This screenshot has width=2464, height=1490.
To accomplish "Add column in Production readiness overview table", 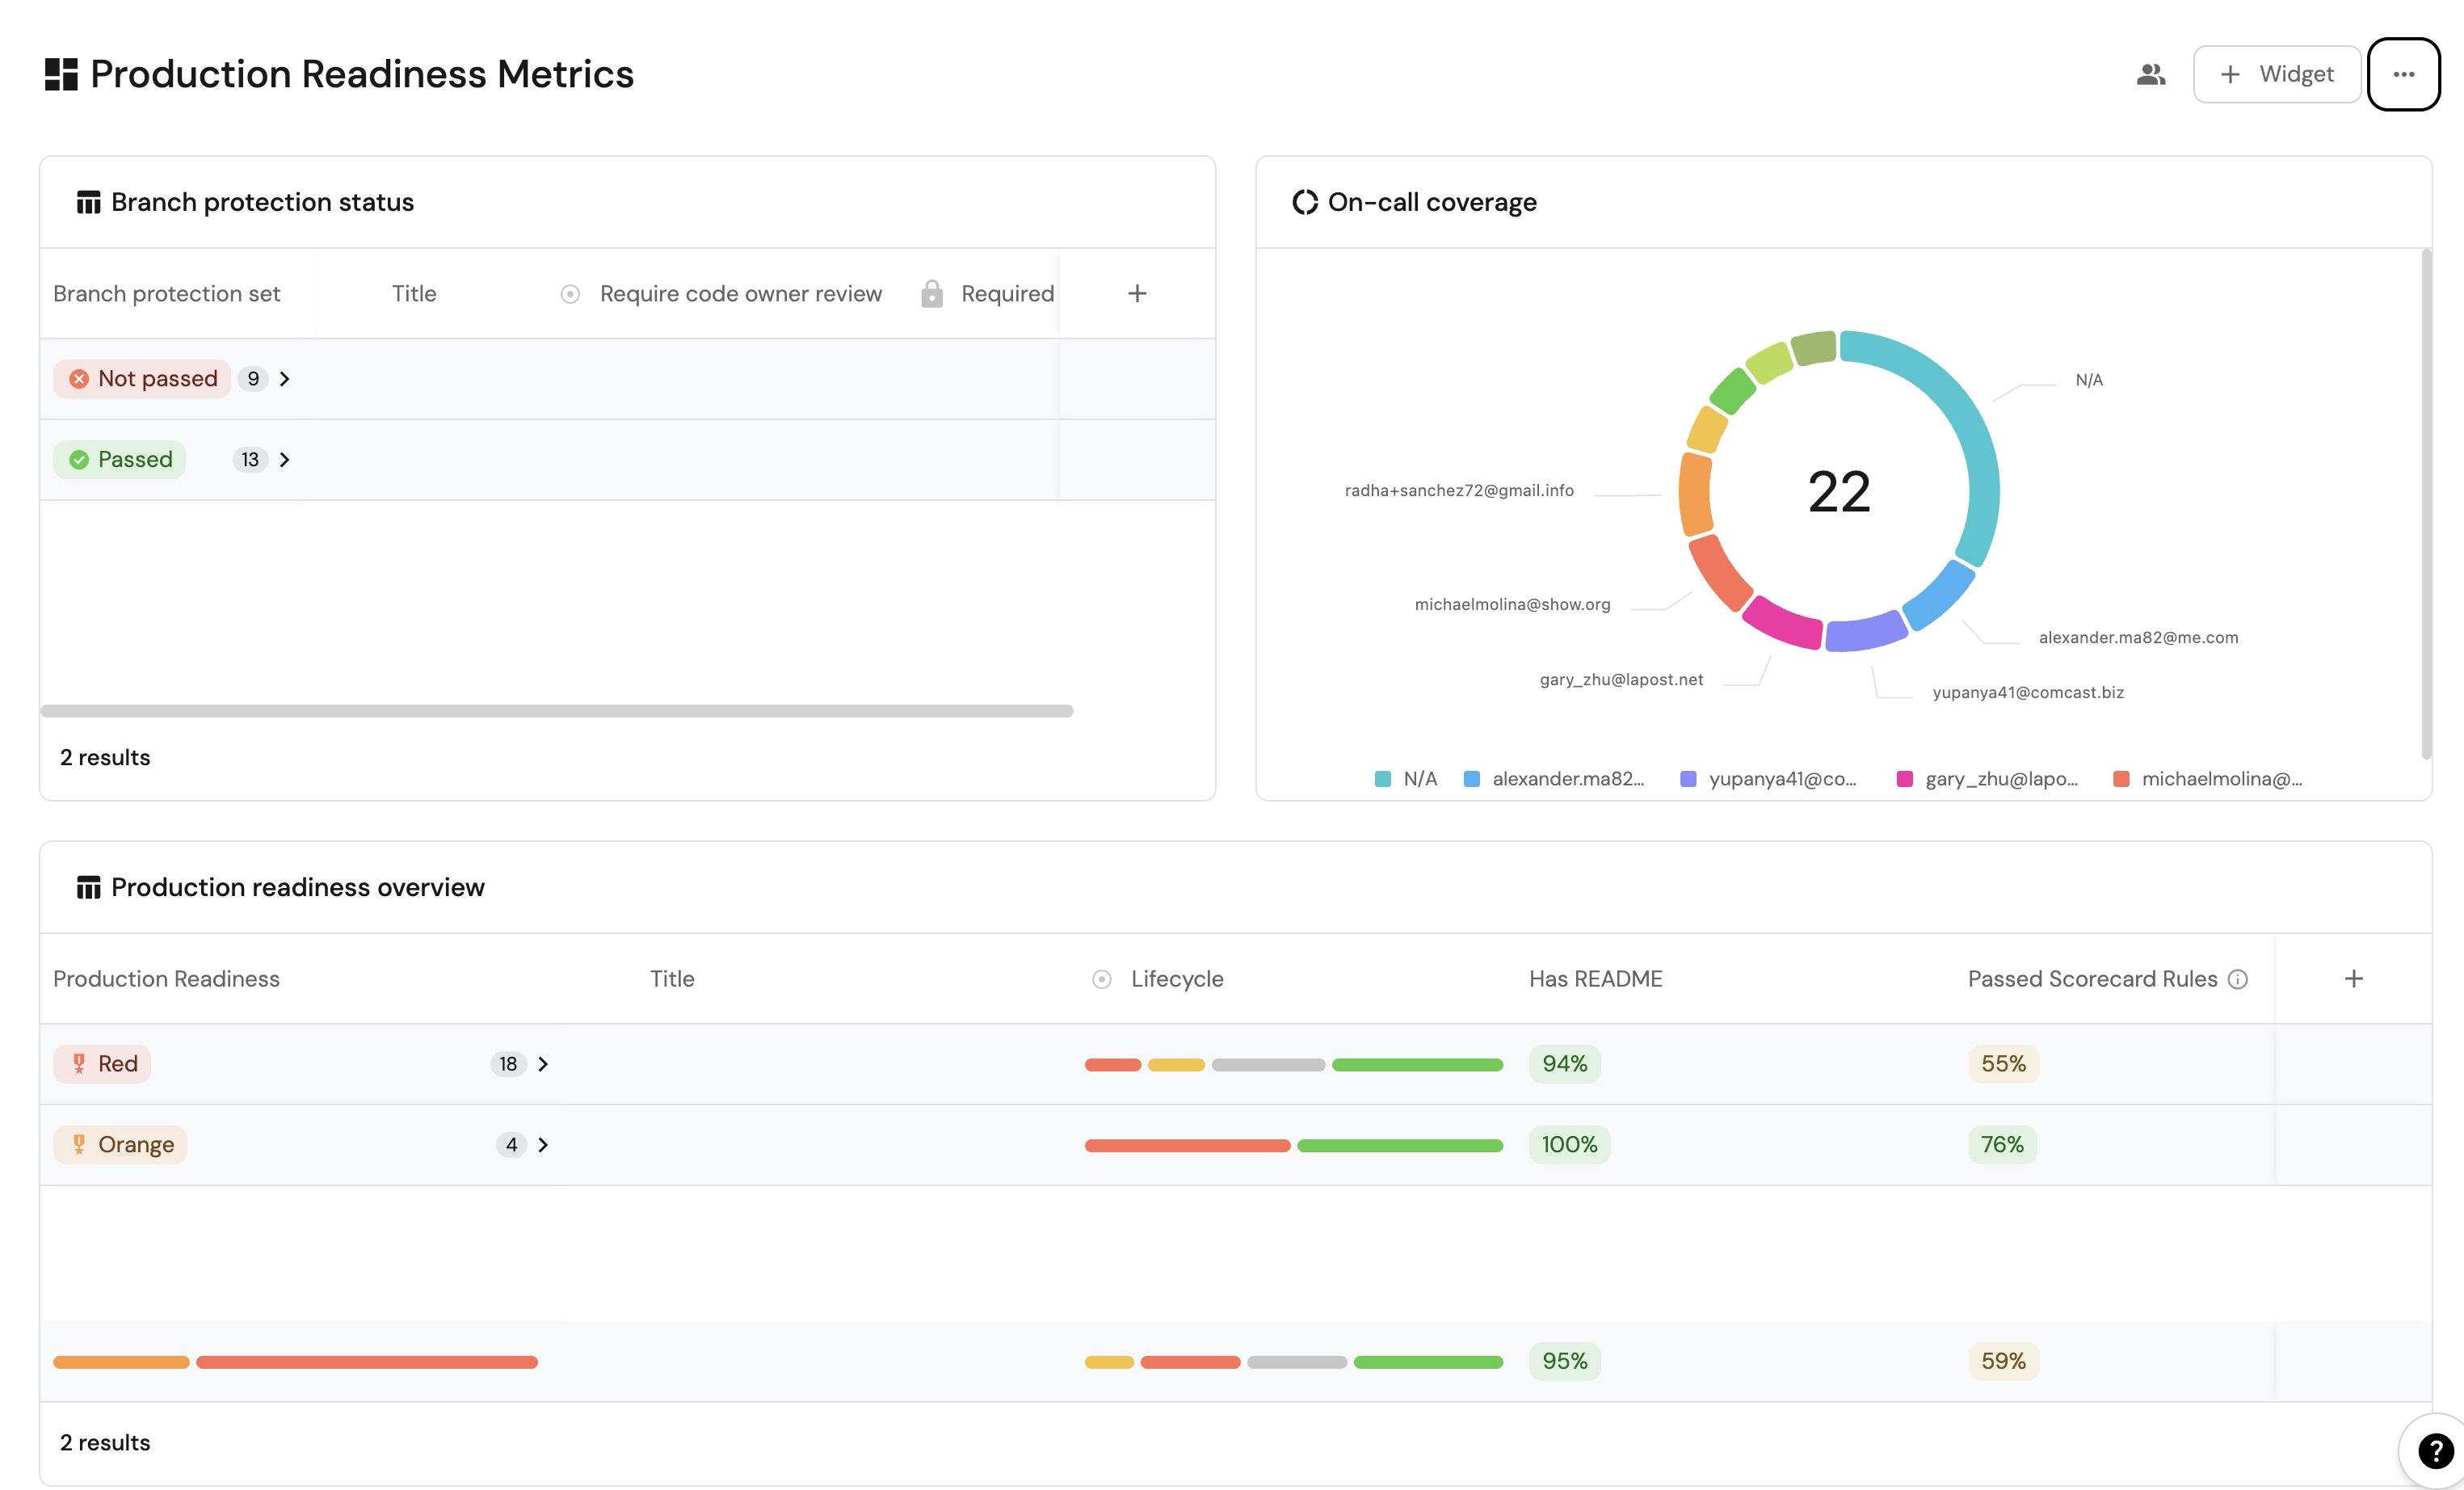I will tap(2353, 978).
